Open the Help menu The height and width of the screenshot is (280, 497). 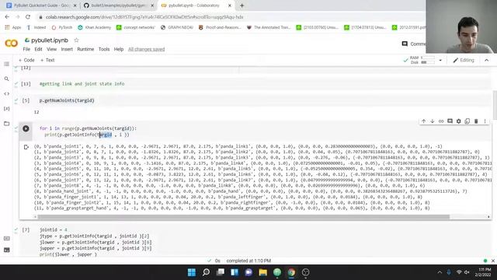(119, 49)
